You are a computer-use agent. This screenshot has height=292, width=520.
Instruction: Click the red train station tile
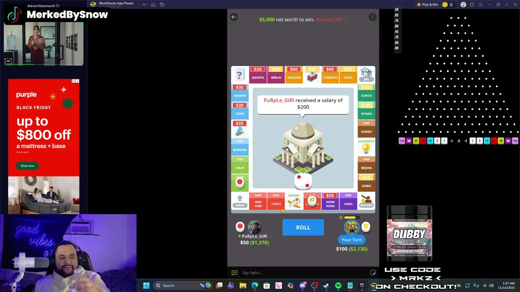pos(312,75)
